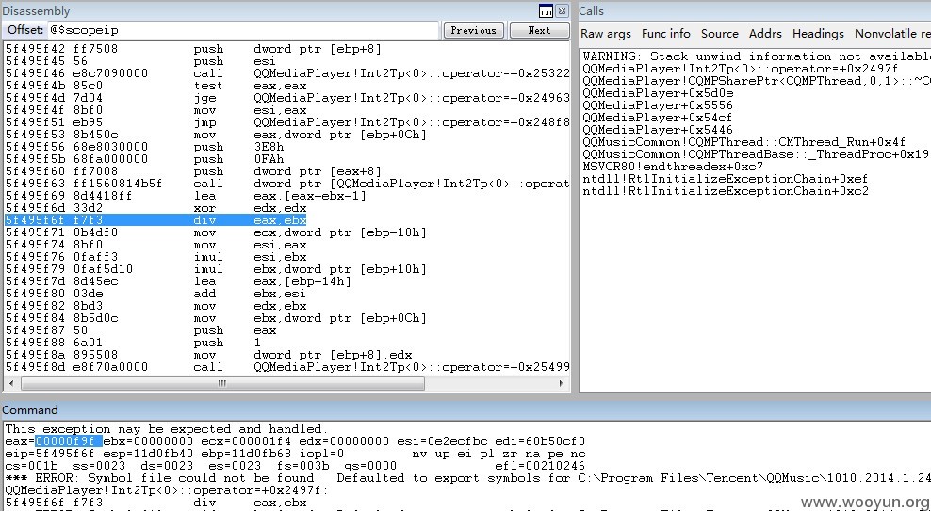
Task: Select mov ecx,dword ptr [ebp-10h] line
Action: 216,232
